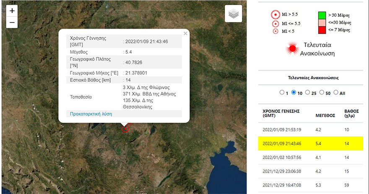The width and height of the screenshot is (369, 194).
Task: Click the red <= 7 days swatch
Action: point(323,30)
